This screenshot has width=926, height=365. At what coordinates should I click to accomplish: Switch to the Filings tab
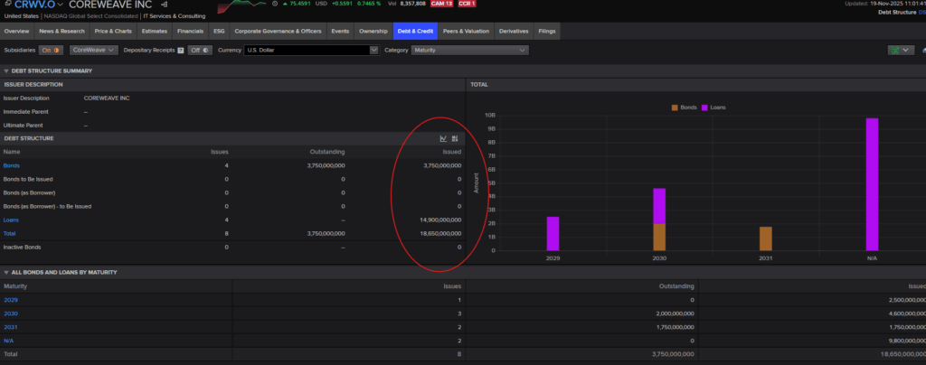(547, 32)
